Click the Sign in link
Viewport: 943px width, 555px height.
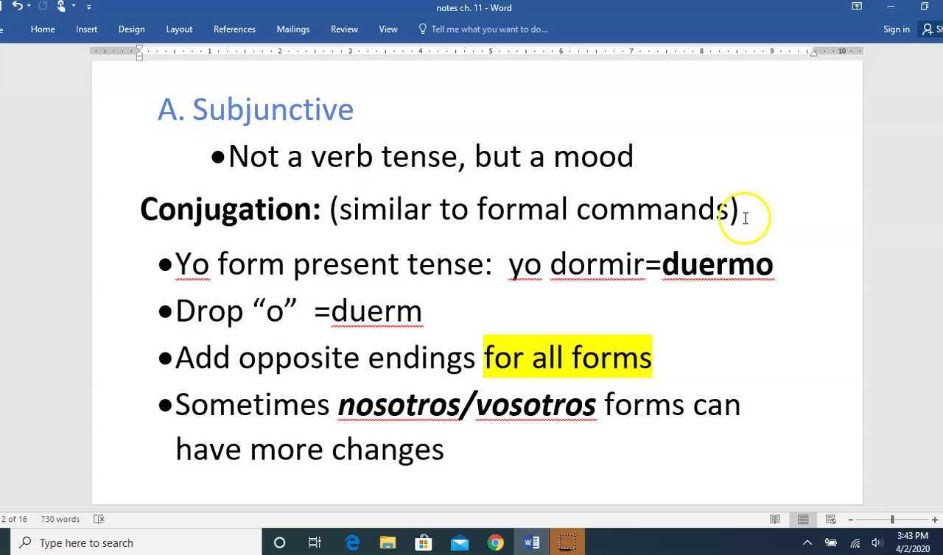(896, 29)
